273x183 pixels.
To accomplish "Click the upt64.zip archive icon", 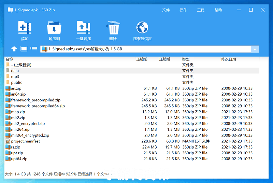I will (8, 159).
